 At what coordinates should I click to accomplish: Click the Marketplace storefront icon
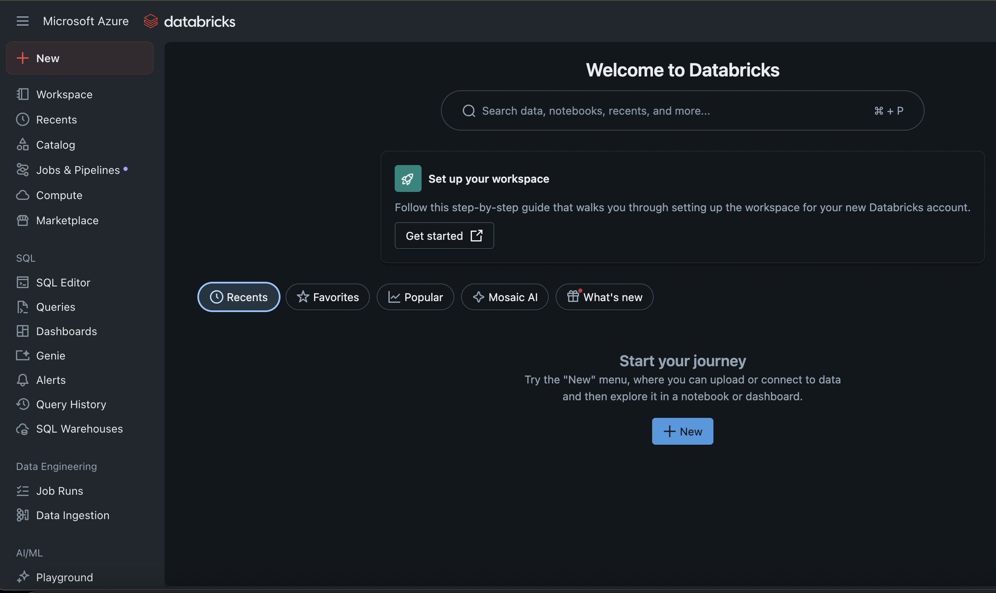(x=23, y=220)
